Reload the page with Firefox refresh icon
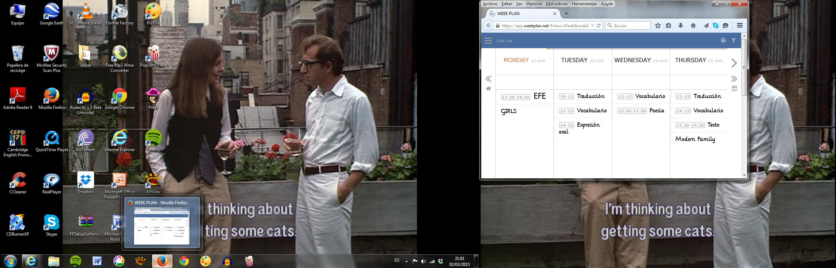836x268 pixels. tap(598, 25)
